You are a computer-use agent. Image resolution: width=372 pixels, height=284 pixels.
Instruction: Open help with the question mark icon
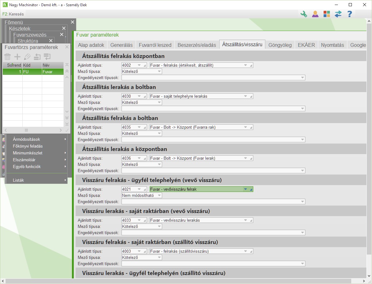pos(349,14)
